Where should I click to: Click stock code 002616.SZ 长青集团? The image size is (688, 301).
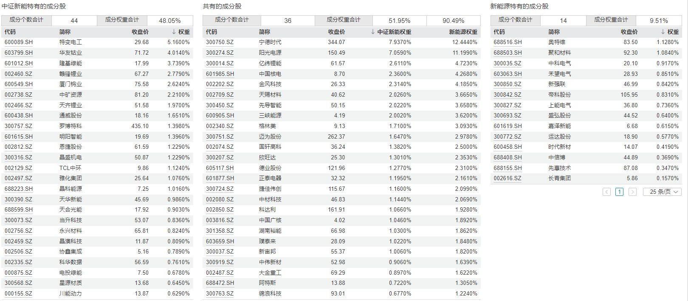(507, 178)
